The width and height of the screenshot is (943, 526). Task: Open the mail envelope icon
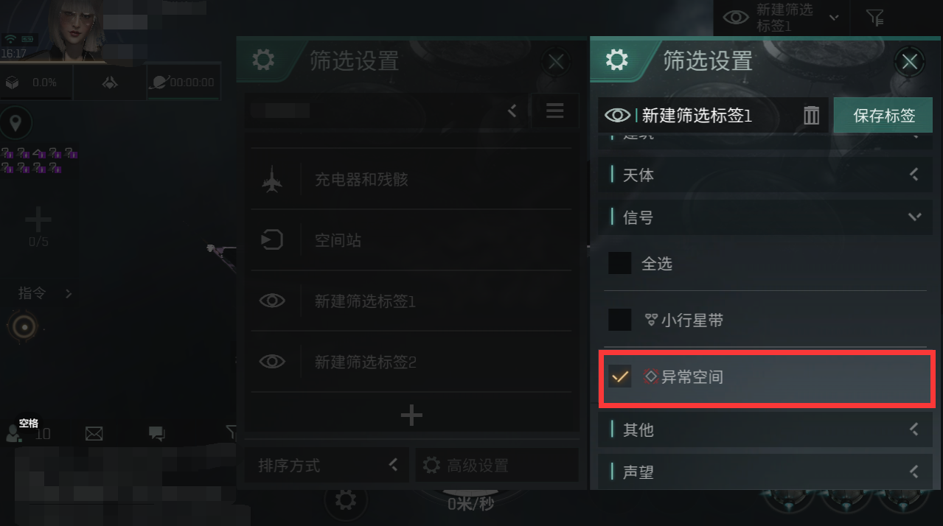coord(94,434)
